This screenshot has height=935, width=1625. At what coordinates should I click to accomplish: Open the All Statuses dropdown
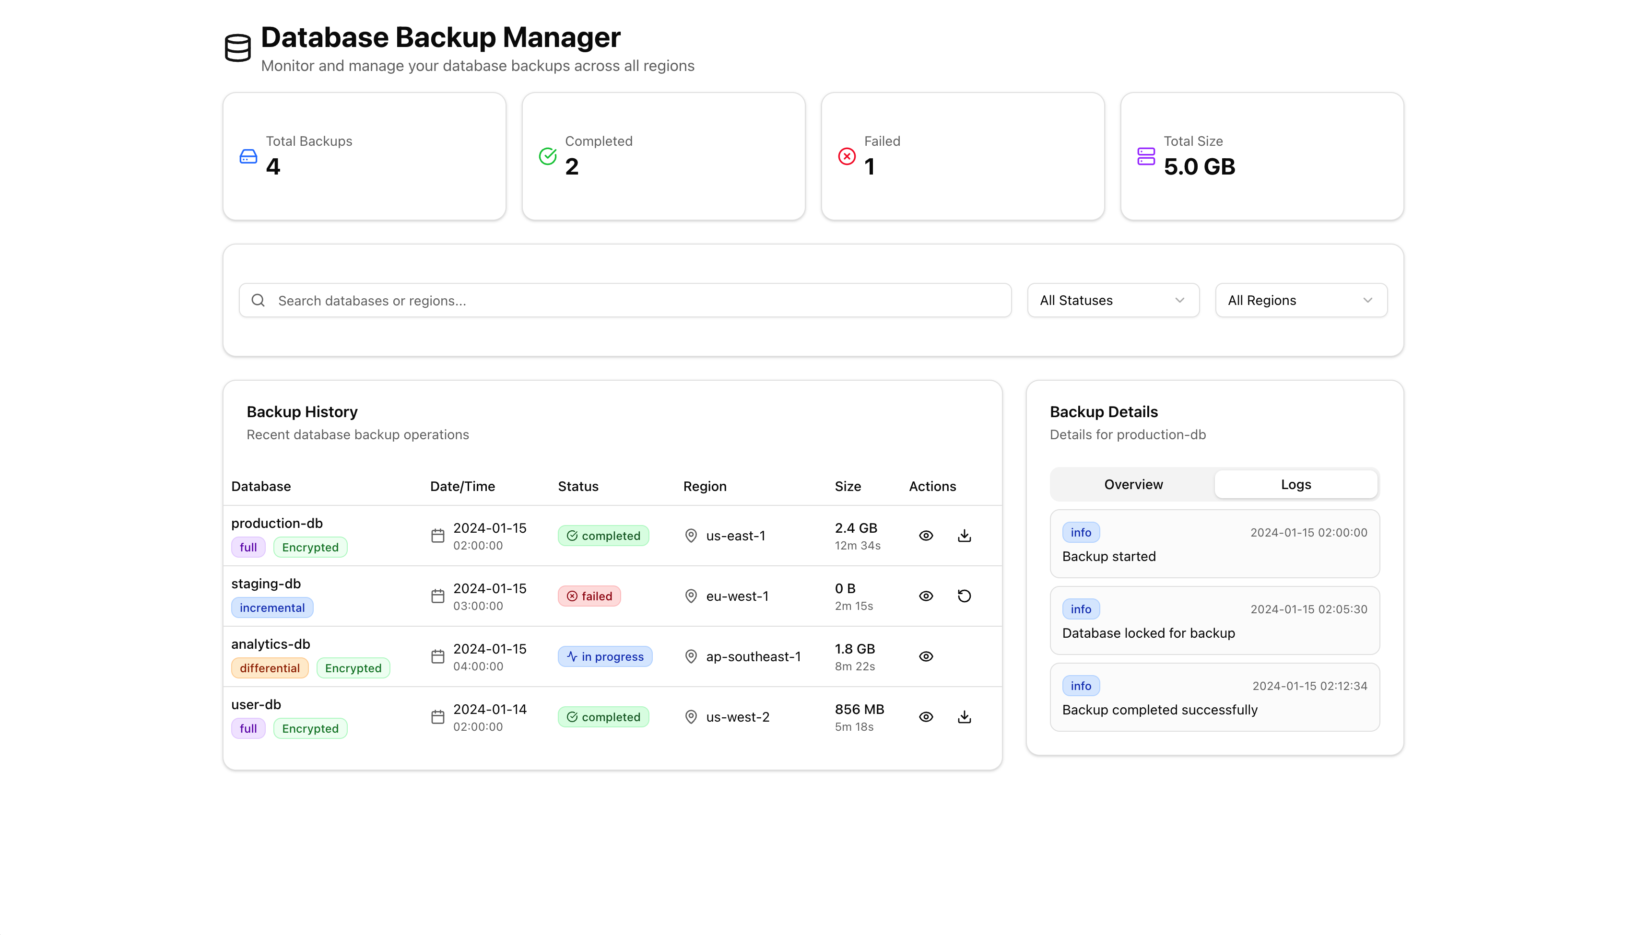coord(1113,300)
